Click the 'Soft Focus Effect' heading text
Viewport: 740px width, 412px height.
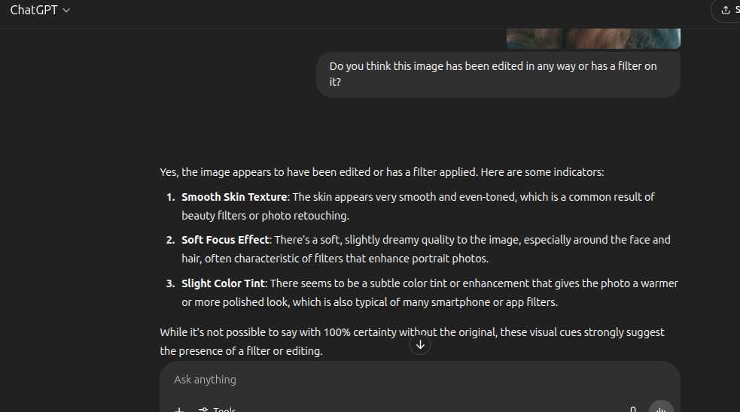point(225,240)
